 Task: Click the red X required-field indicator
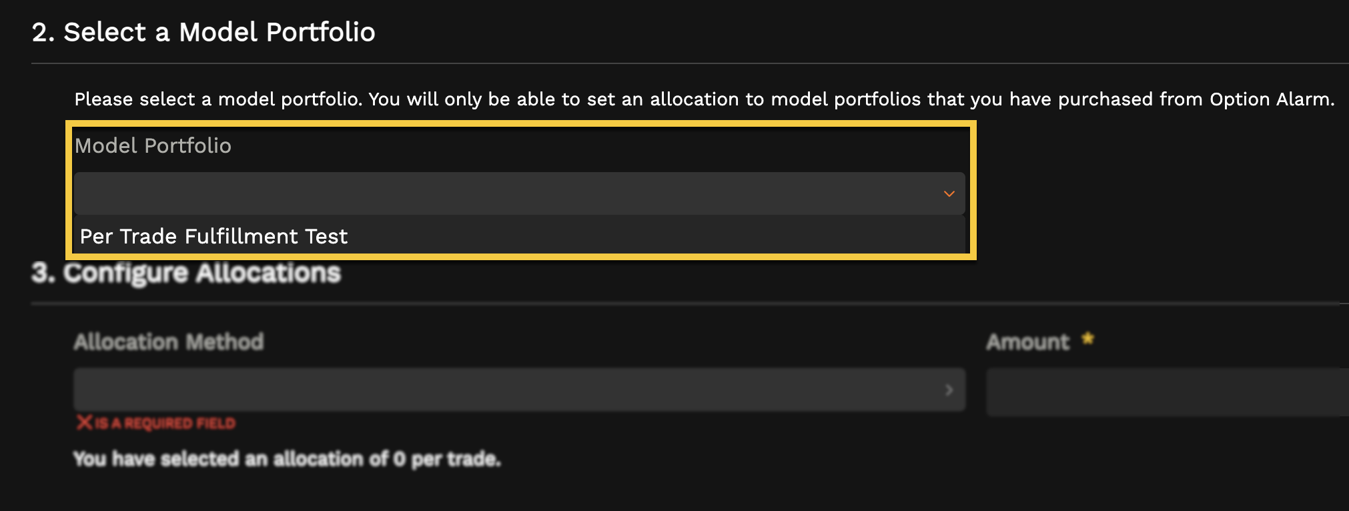(x=83, y=421)
